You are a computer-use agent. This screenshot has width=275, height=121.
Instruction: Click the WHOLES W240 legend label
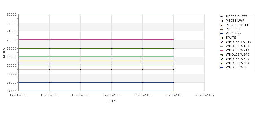point(237,54)
